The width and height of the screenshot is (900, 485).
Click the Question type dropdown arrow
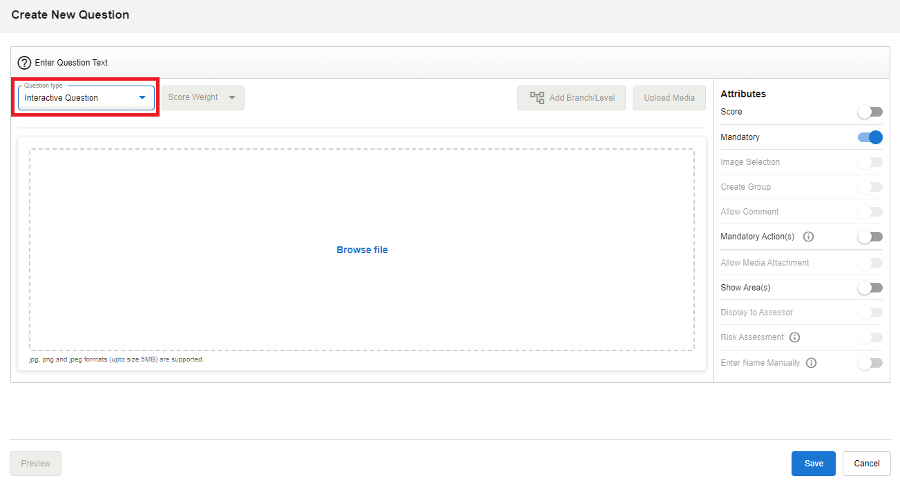142,98
